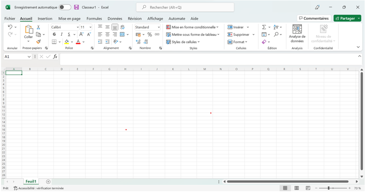Click text orientation icon

pos(115,42)
